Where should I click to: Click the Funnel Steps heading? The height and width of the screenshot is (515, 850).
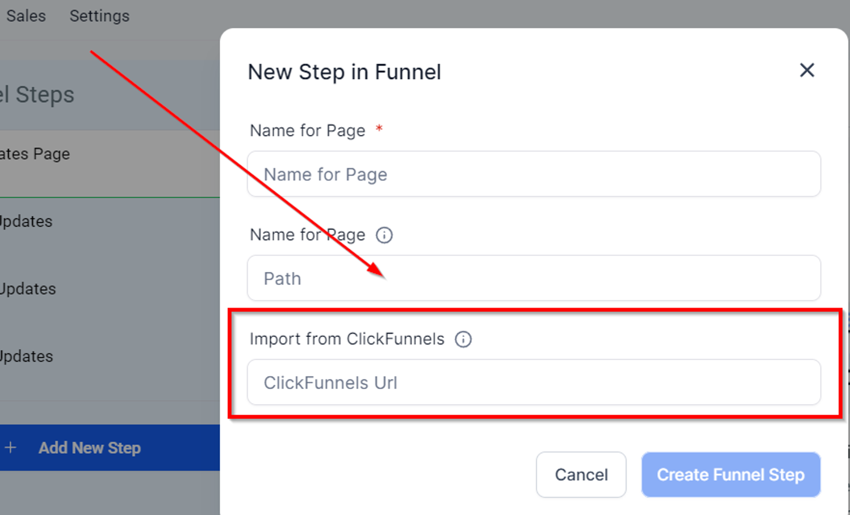pyautogui.click(x=37, y=94)
